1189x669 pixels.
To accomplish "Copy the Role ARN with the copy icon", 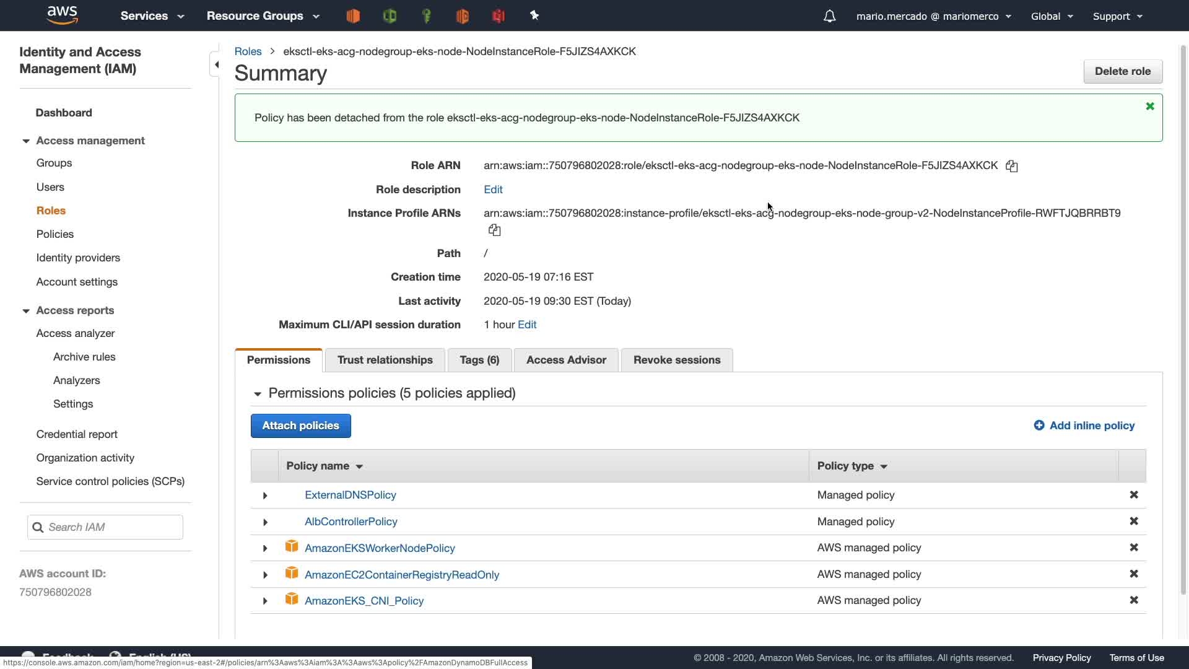I will [1011, 166].
